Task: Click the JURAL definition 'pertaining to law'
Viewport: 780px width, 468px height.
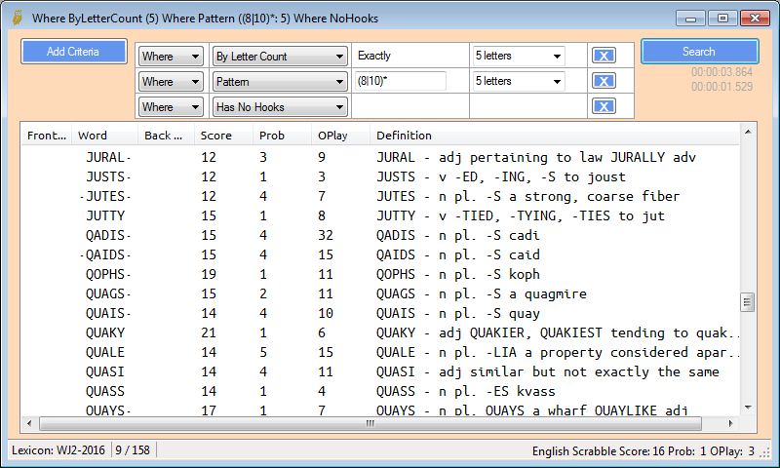Action: (x=536, y=158)
